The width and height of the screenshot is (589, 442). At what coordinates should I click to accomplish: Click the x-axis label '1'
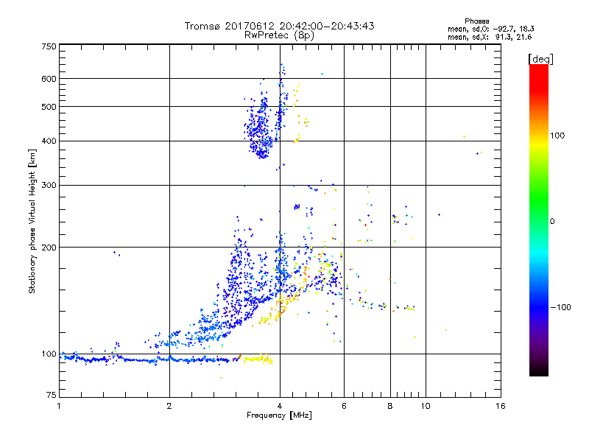[x=59, y=406]
